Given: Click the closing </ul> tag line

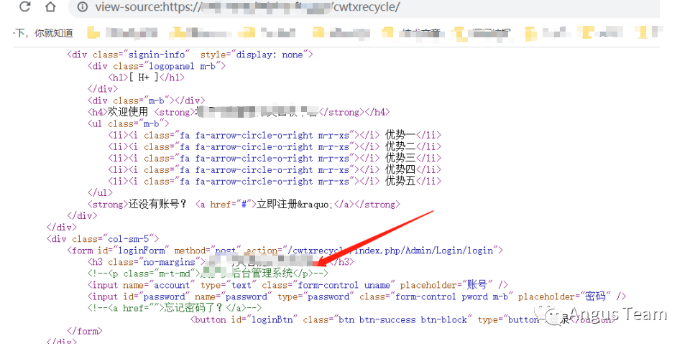Looking at the screenshot, I should (x=100, y=192).
